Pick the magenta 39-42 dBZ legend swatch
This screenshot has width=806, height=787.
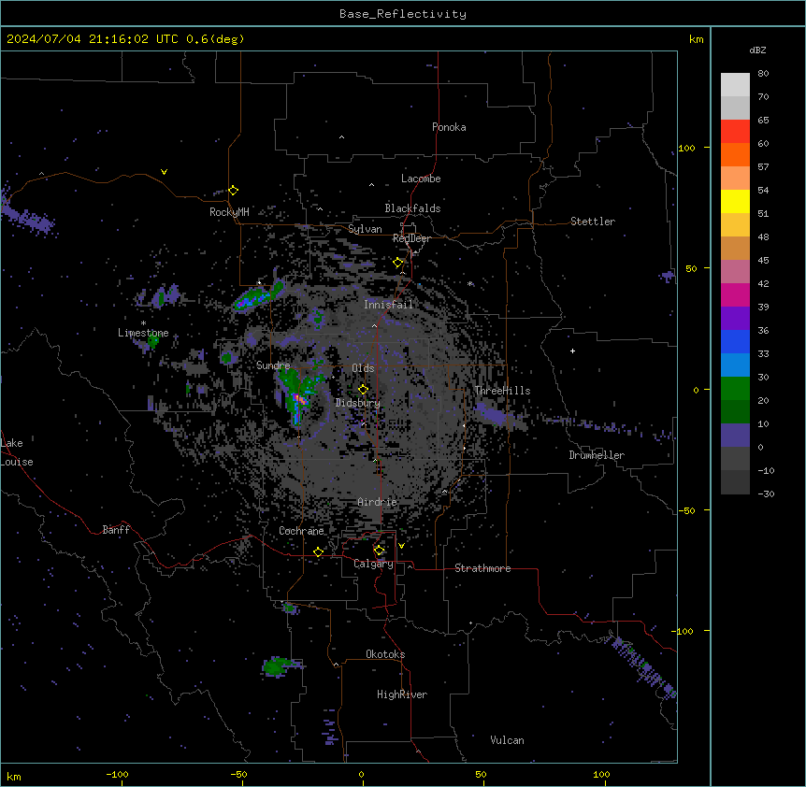(x=735, y=294)
